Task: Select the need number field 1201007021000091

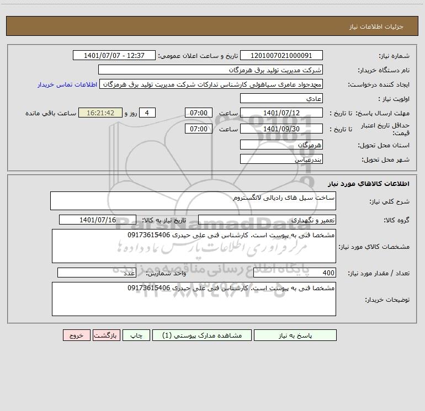Action: point(281,55)
